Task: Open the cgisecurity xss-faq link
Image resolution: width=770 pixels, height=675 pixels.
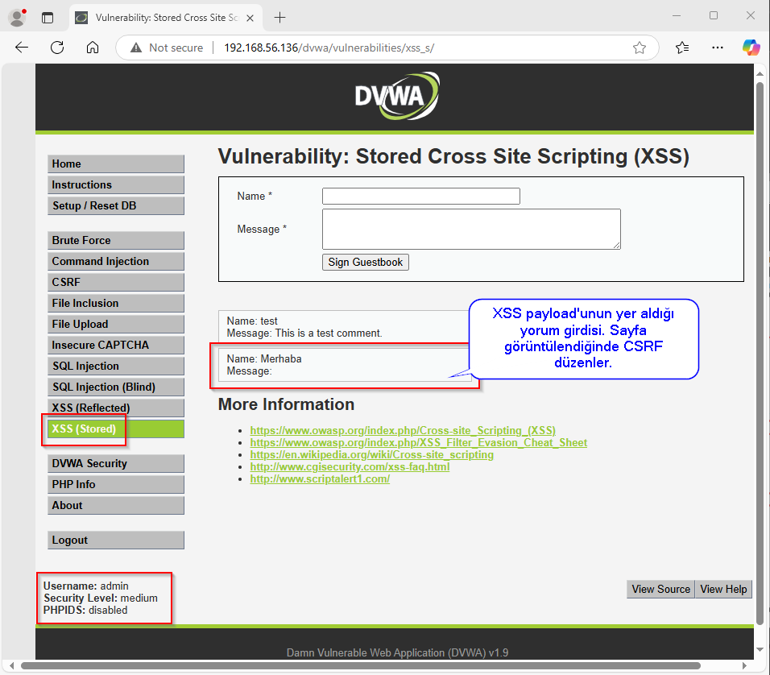Action: click(350, 466)
